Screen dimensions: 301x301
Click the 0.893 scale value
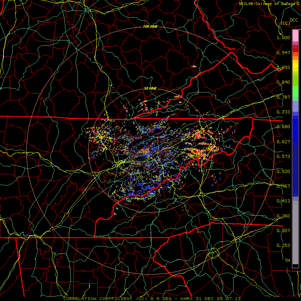(283, 67)
